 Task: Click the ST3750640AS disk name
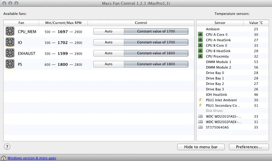217,127
